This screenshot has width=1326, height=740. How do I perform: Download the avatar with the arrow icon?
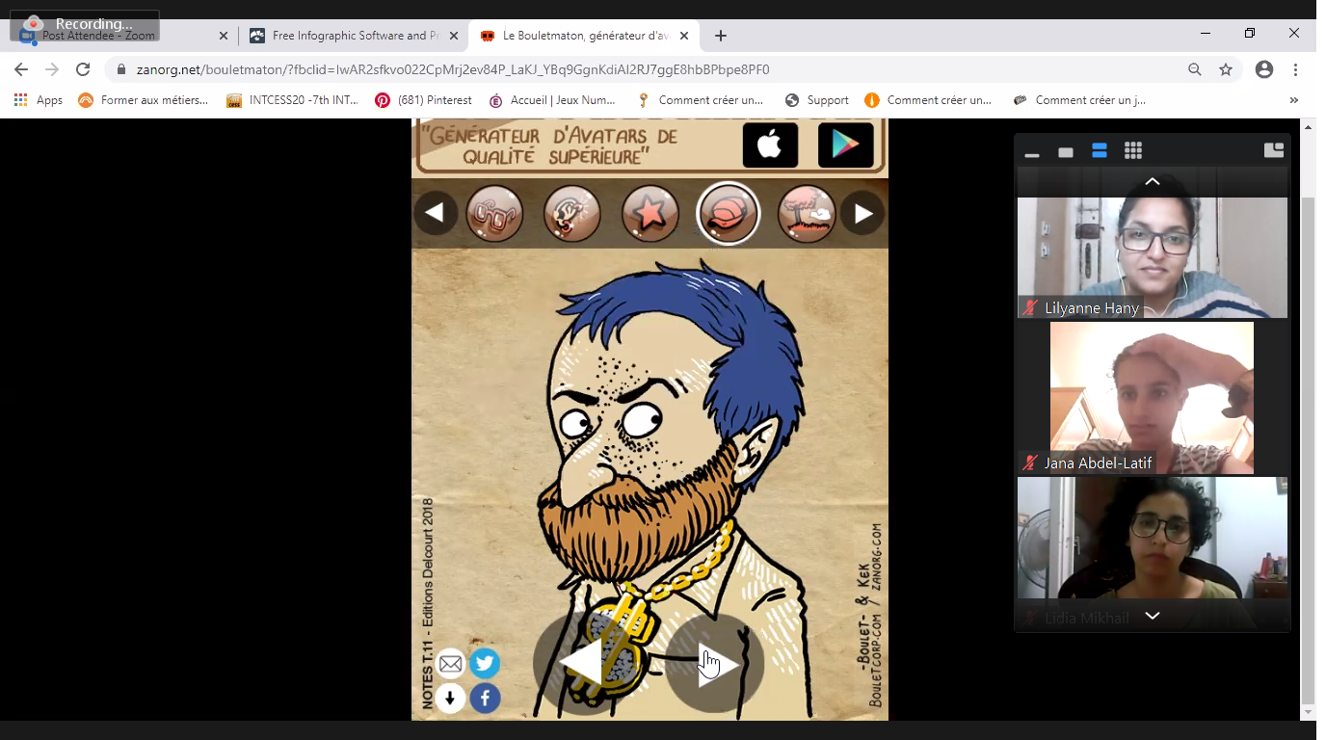tap(450, 698)
